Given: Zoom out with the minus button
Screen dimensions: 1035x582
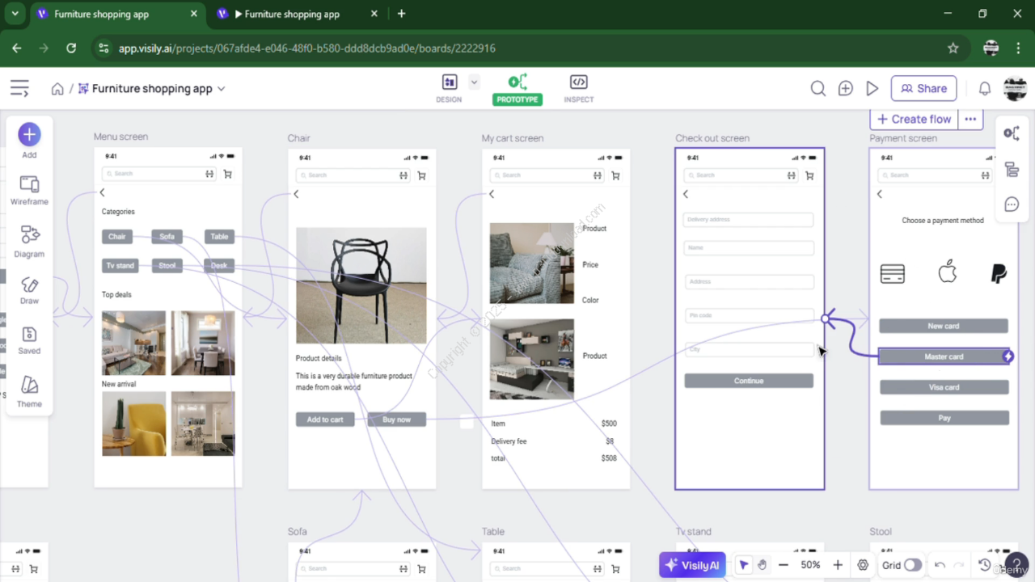Looking at the screenshot, I should click(x=783, y=565).
